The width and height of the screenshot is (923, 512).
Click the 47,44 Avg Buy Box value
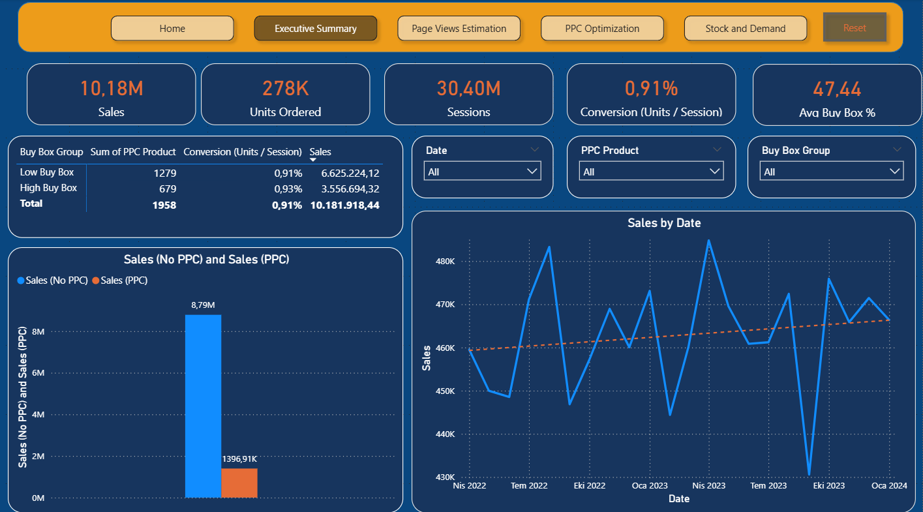838,89
